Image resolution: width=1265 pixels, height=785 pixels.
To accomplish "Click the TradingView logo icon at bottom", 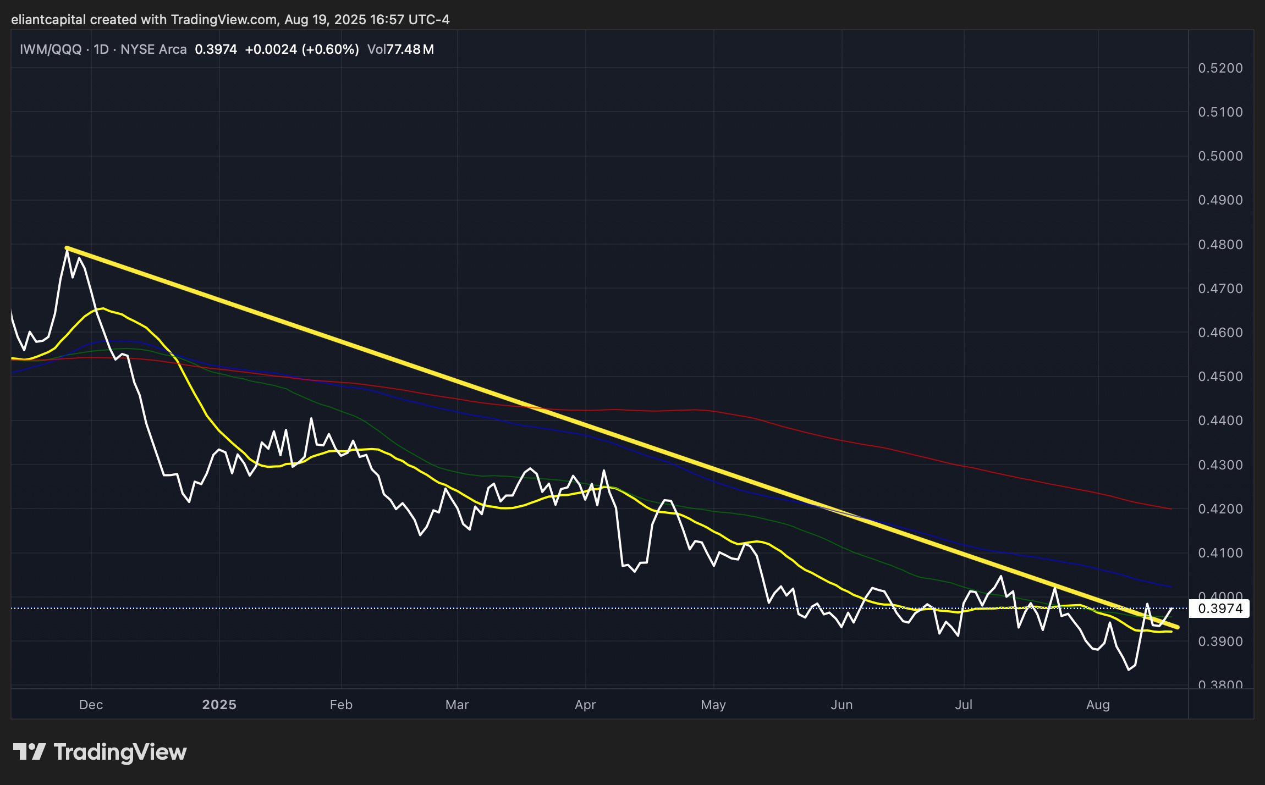I will 29,752.
